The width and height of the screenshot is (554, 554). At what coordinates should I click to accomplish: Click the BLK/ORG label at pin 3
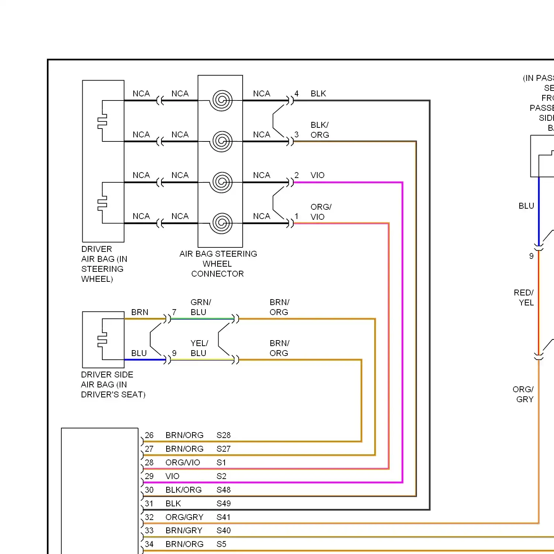coord(320,130)
